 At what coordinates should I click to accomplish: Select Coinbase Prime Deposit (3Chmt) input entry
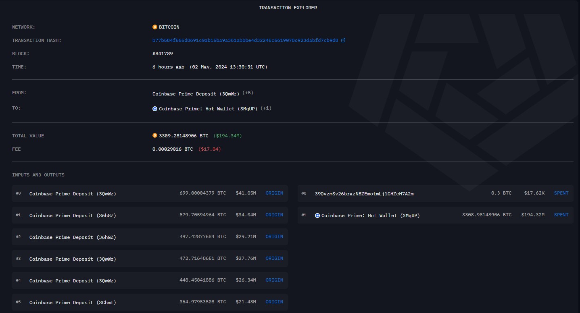[x=73, y=303]
